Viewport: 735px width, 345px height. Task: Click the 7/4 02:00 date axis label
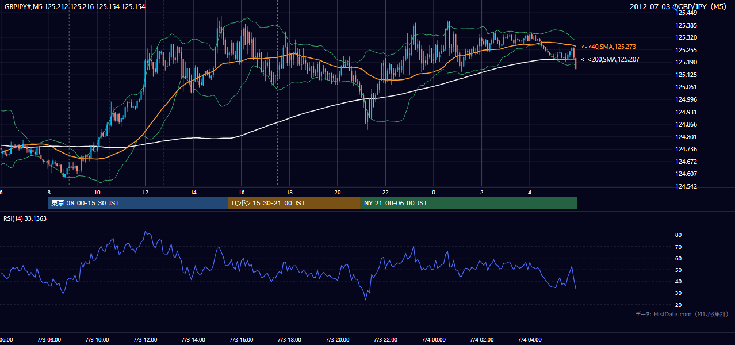click(482, 339)
